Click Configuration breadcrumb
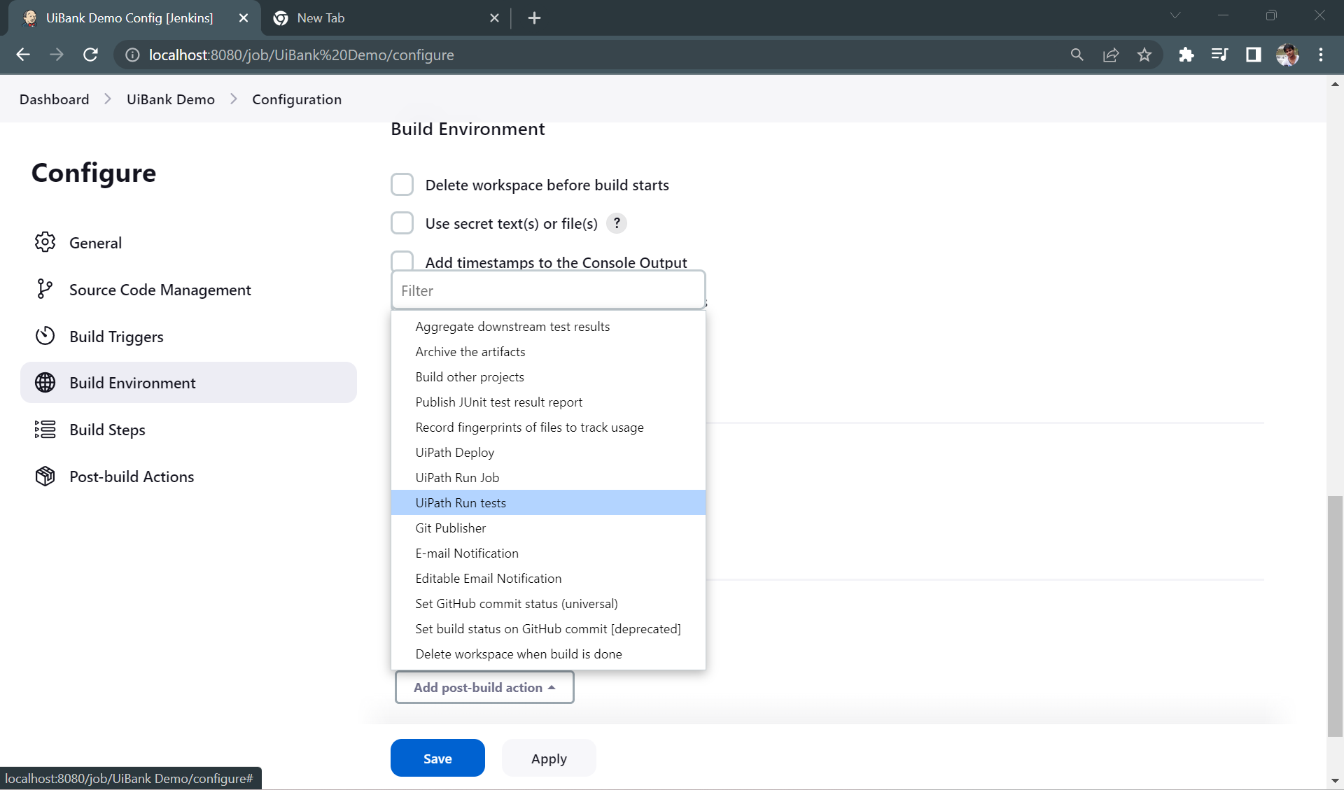 point(297,99)
